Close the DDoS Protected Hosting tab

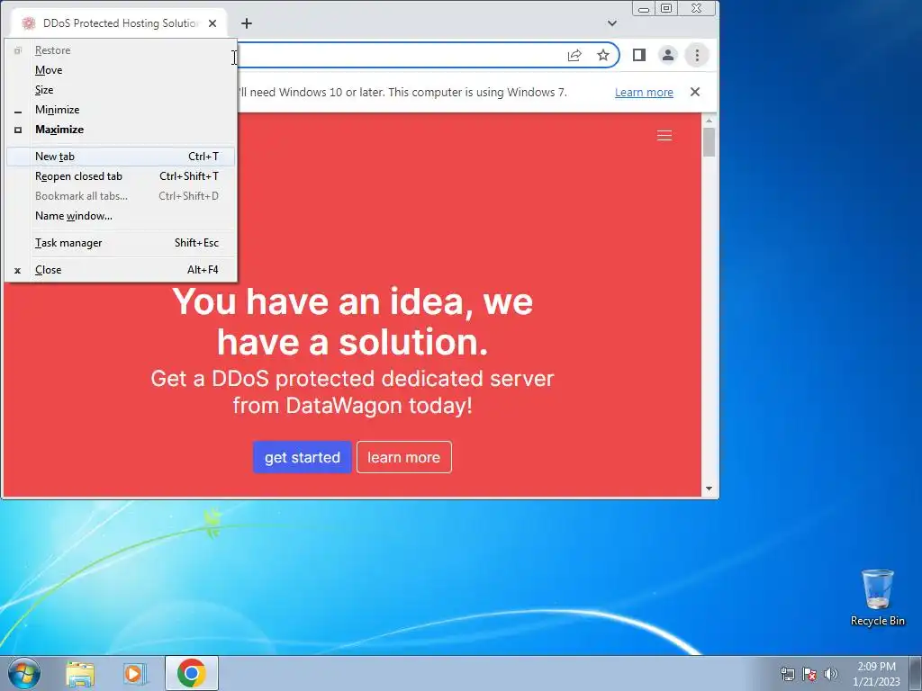pos(212,23)
